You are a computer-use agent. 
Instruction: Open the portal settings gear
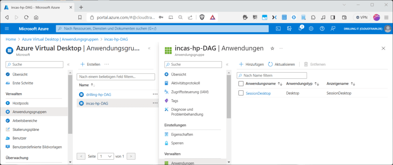tap(311, 28)
